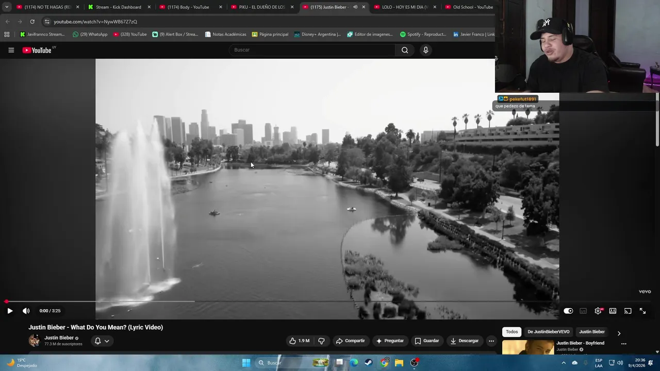The image size is (660, 371).
Task: Enter full screen mode
Action: (x=642, y=311)
